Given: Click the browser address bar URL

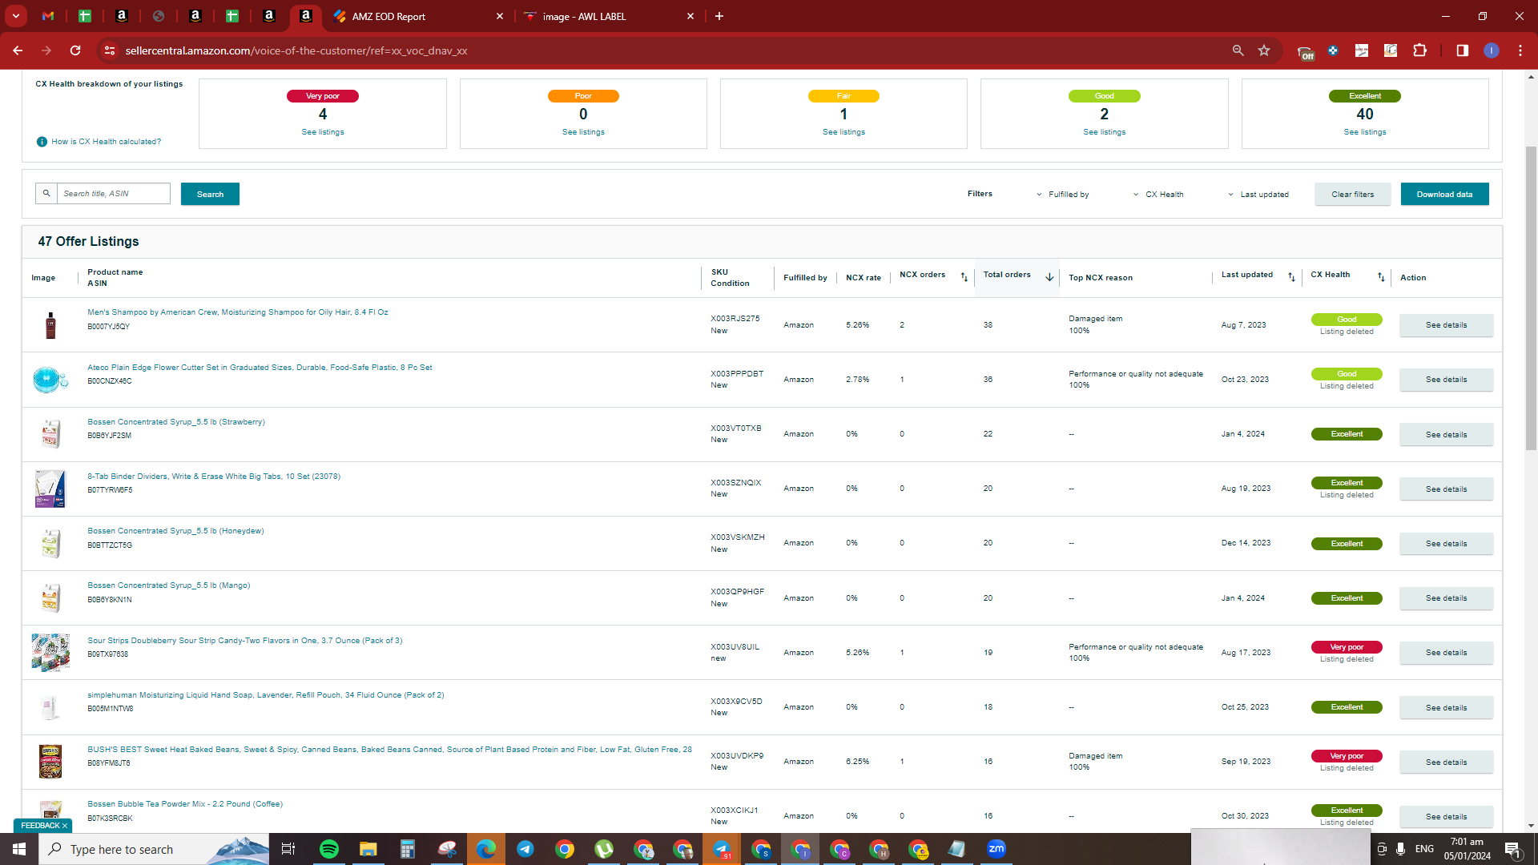Looking at the screenshot, I should [296, 50].
